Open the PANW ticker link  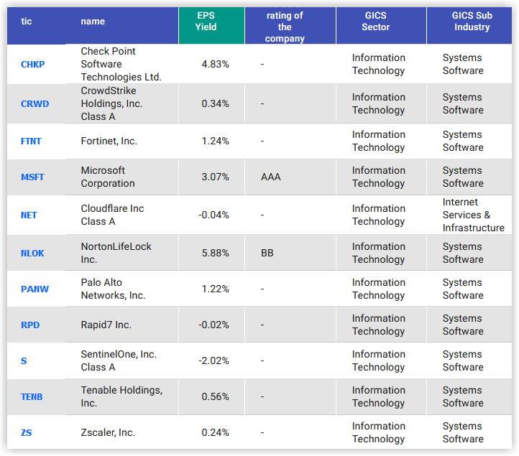click(35, 289)
